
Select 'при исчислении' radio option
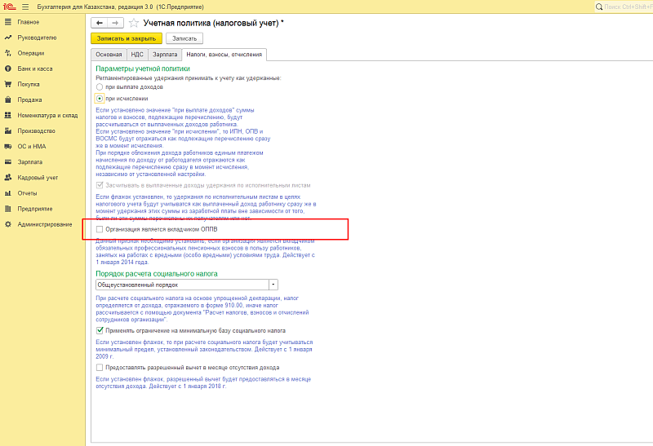pos(100,98)
